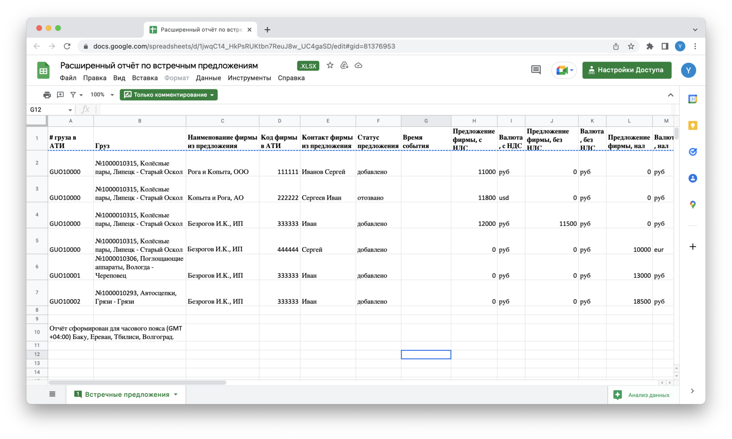This screenshot has width=732, height=439.
Task: Select column G header
Action: click(426, 121)
